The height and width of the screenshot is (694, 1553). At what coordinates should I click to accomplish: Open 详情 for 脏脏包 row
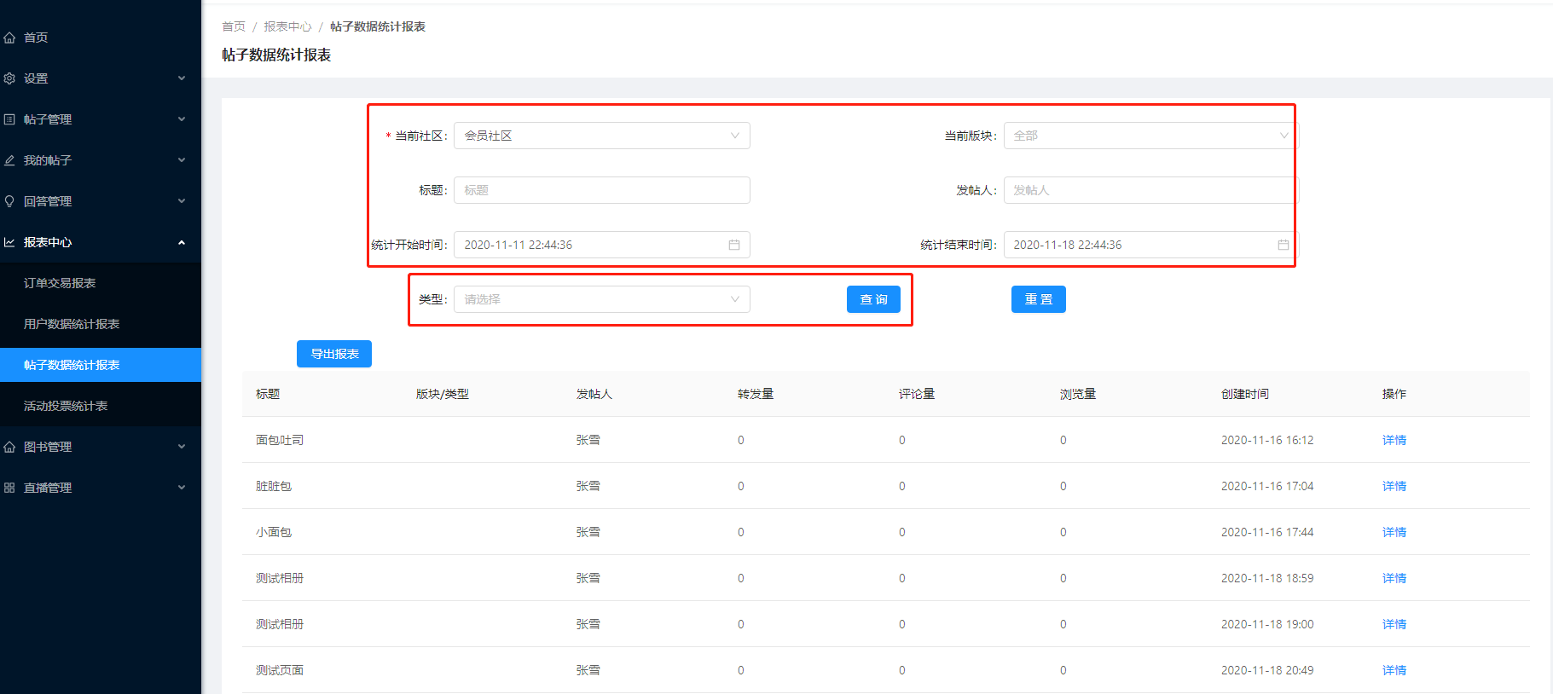tap(1394, 486)
